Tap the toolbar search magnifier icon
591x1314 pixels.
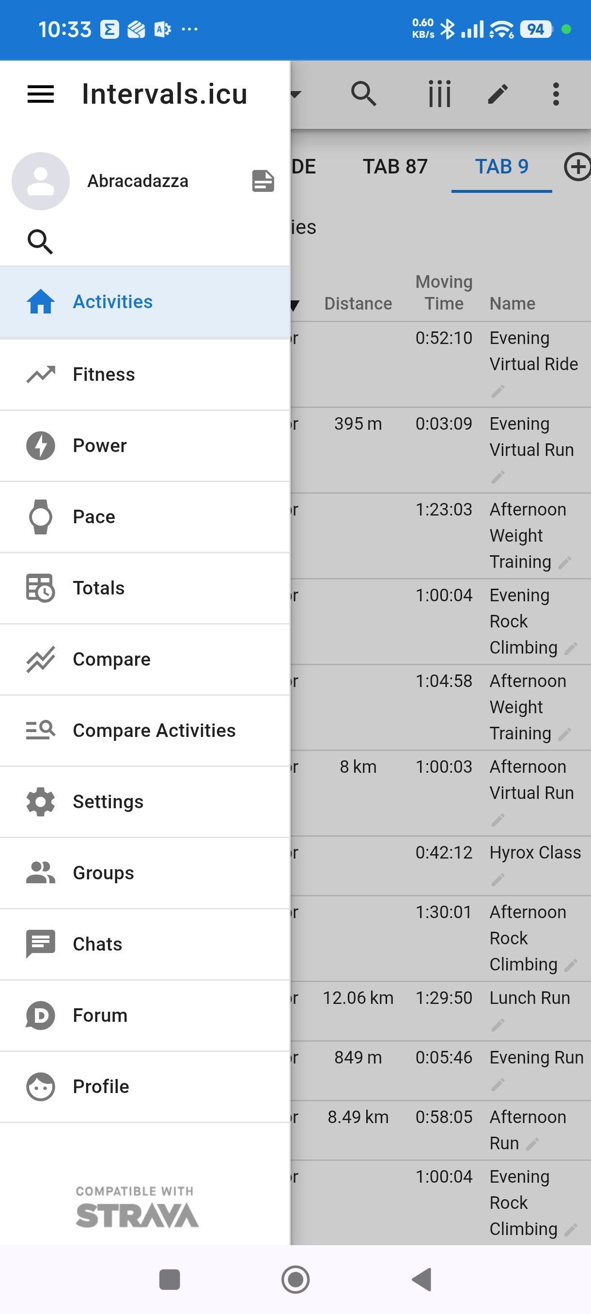tap(364, 94)
